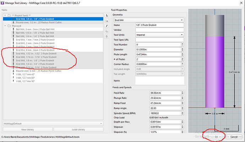Click the duplicate tool icon

[x=107, y=32]
